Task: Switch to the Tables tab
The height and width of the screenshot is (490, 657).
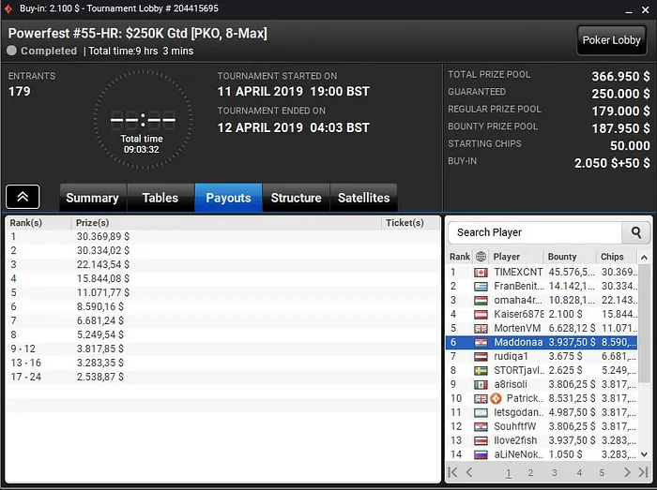Action: click(x=160, y=198)
